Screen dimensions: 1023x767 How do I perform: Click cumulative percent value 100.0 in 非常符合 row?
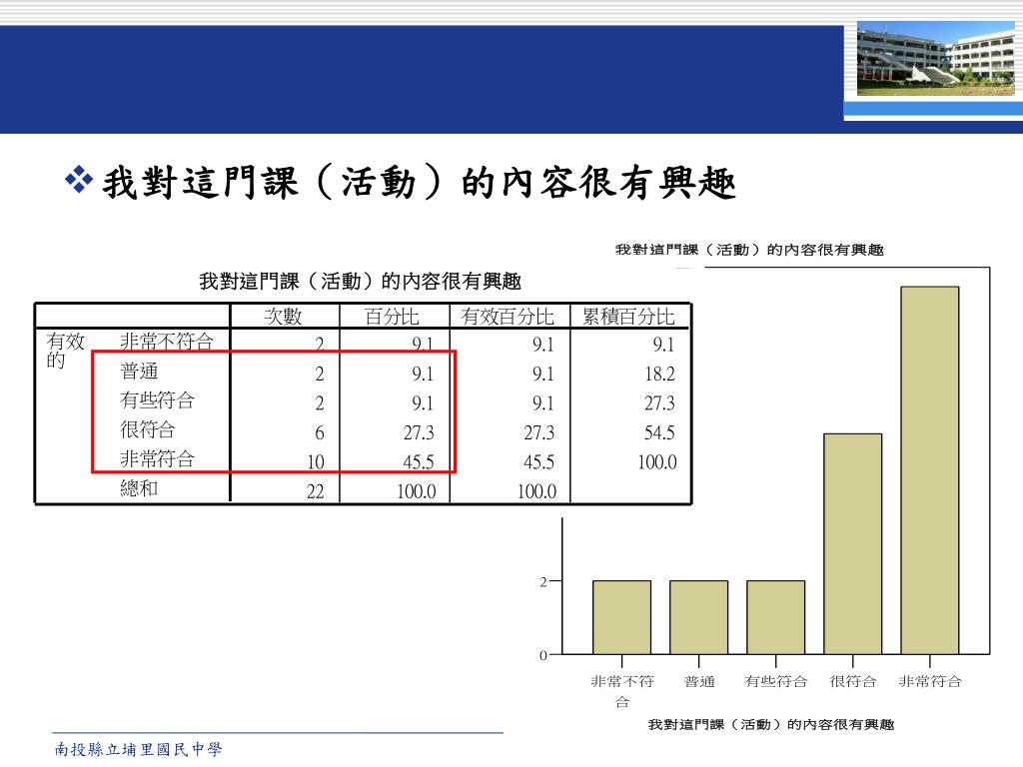pyautogui.click(x=657, y=462)
